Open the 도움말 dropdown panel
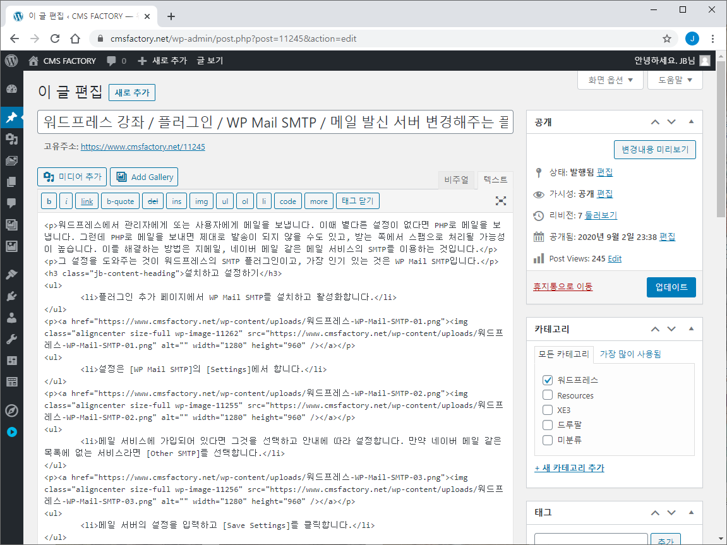This screenshot has height=545, width=727. pos(675,80)
